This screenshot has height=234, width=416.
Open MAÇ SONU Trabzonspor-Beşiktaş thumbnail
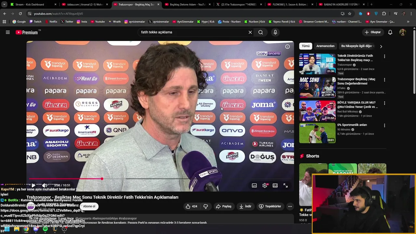(x=317, y=87)
